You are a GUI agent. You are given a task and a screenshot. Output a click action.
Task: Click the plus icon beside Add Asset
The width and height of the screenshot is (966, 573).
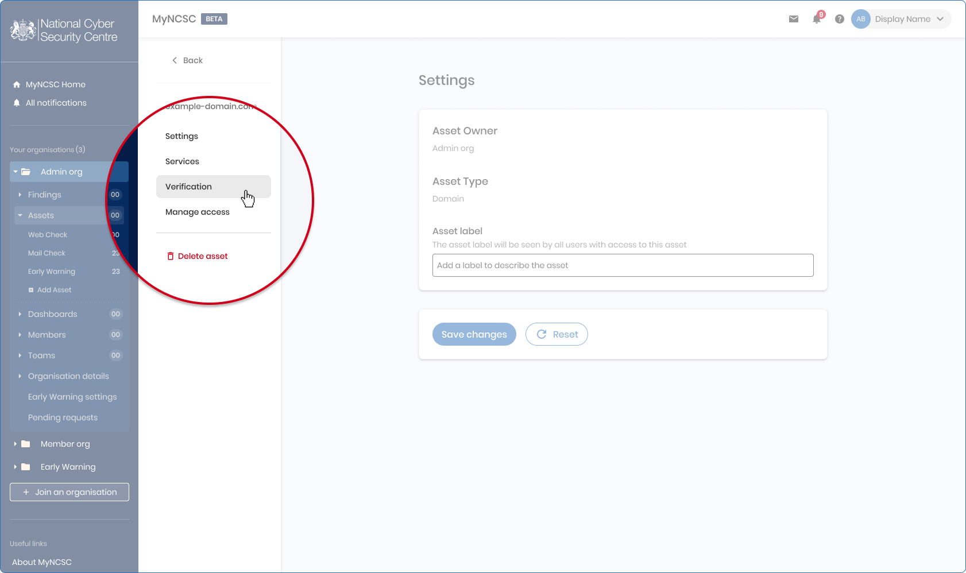pyautogui.click(x=31, y=290)
